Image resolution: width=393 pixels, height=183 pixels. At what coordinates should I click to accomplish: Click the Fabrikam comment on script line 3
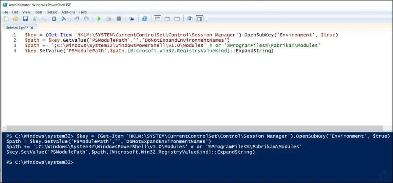coord(266,45)
